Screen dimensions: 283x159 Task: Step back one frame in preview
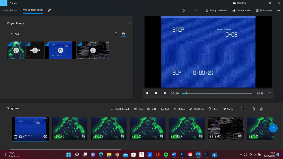(x=147, y=93)
